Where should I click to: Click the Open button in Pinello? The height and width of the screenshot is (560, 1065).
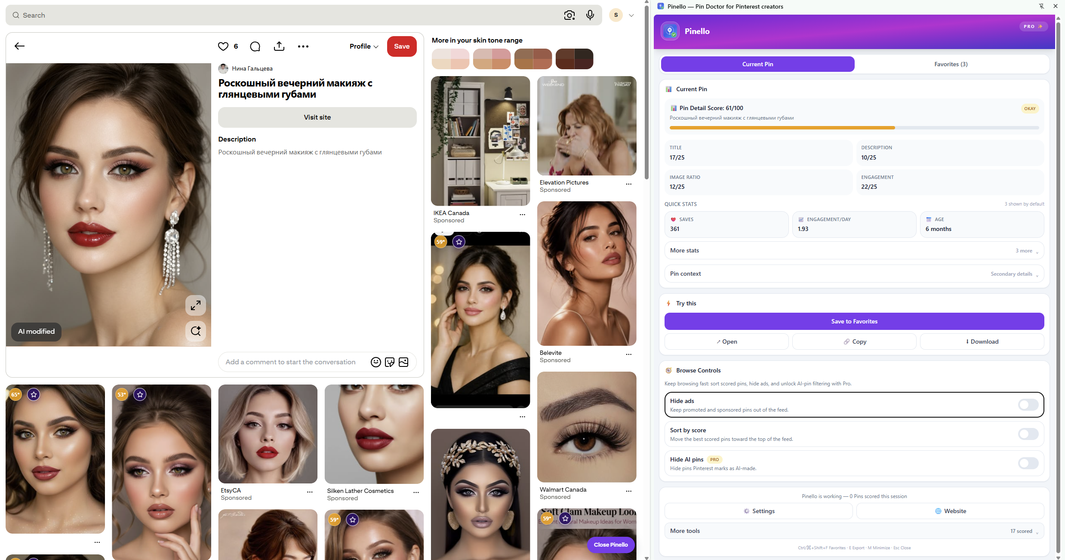pyautogui.click(x=726, y=342)
